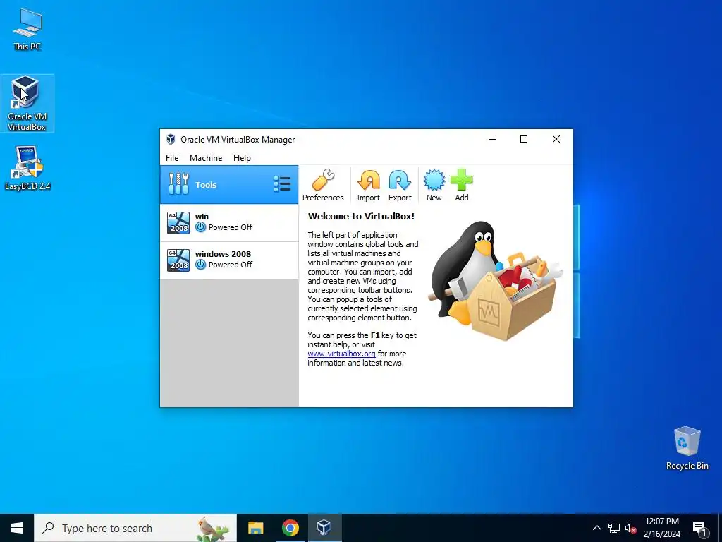
Task: Open Preferences wrench icon in toolbar
Action: (323, 185)
